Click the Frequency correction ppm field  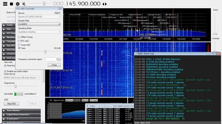pos(52,59)
